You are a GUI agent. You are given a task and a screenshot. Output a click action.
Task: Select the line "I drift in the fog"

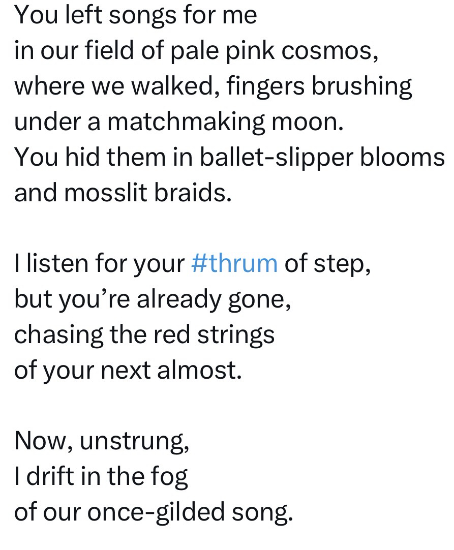tap(101, 477)
